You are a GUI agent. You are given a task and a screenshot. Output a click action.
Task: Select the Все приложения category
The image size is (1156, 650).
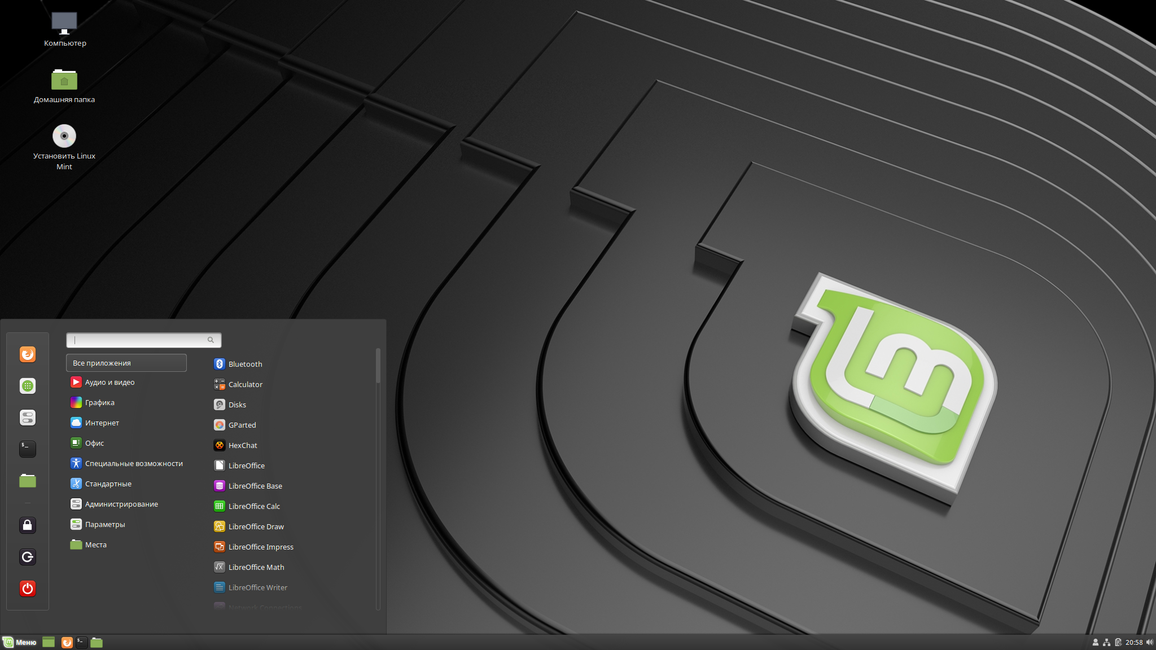point(126,363)
